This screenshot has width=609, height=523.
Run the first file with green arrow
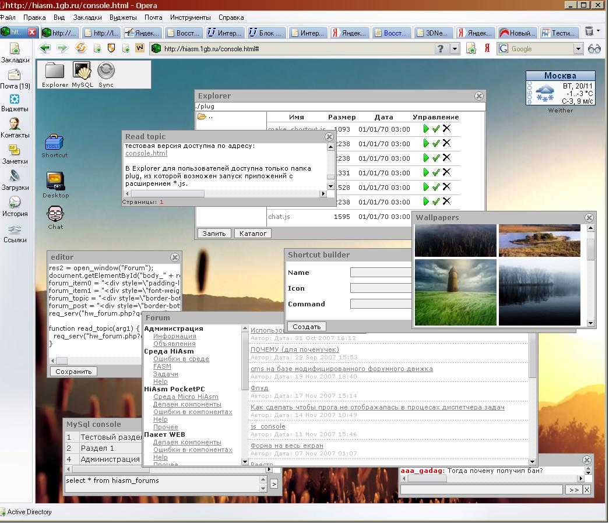coord(427,129)
